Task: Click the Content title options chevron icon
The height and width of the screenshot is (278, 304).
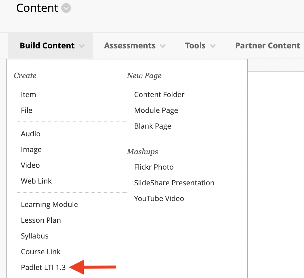Action: (66, 8)
